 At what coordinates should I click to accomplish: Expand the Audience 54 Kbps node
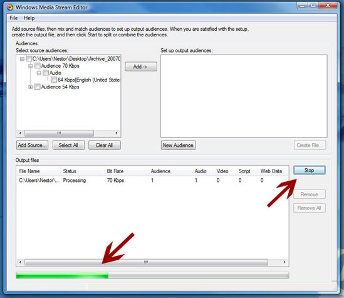point(30,87)
